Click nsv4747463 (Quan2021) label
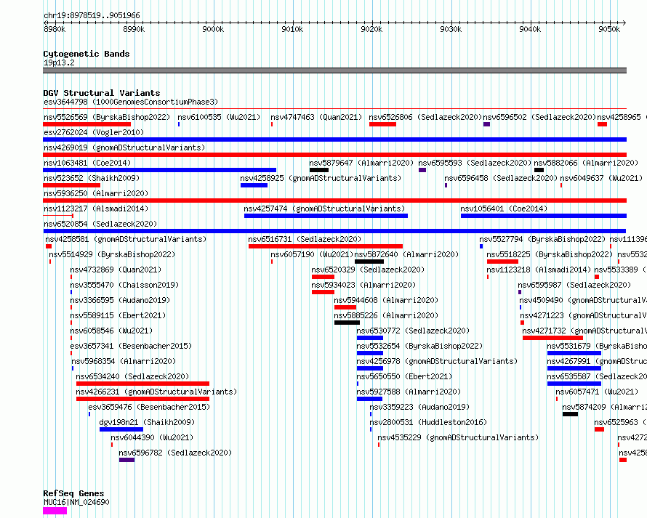Screen dimensions: 647x518 [316, 117]
